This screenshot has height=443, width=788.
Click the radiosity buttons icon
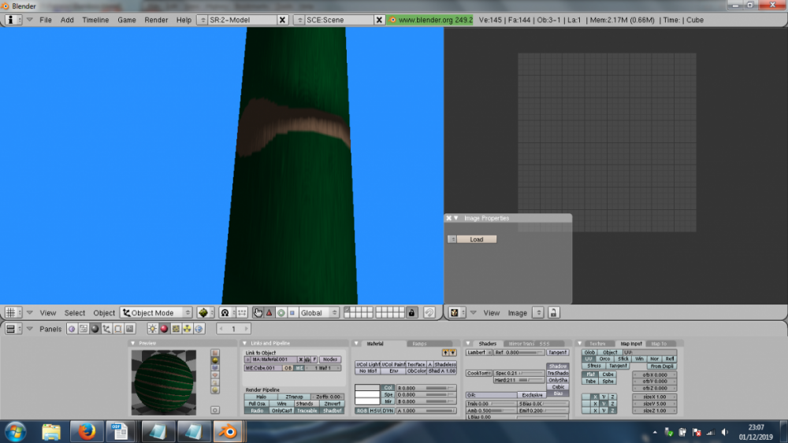[188, 329]
